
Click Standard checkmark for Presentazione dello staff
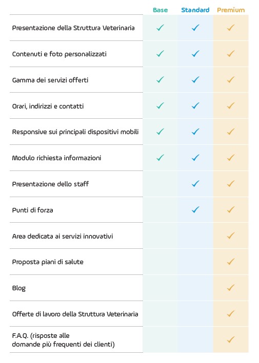[195, 184]
